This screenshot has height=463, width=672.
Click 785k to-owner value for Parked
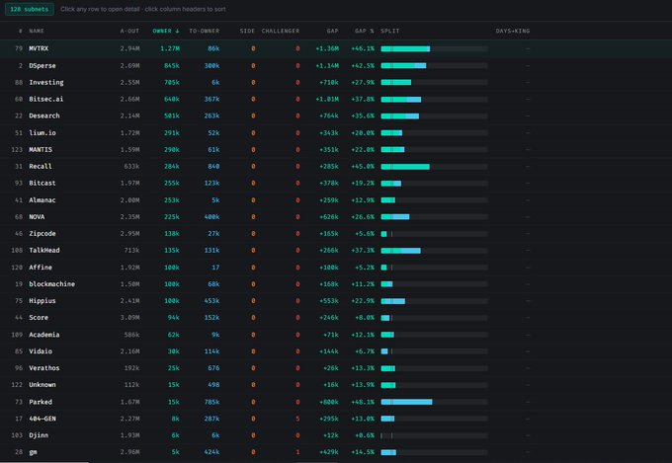(211, 402)
